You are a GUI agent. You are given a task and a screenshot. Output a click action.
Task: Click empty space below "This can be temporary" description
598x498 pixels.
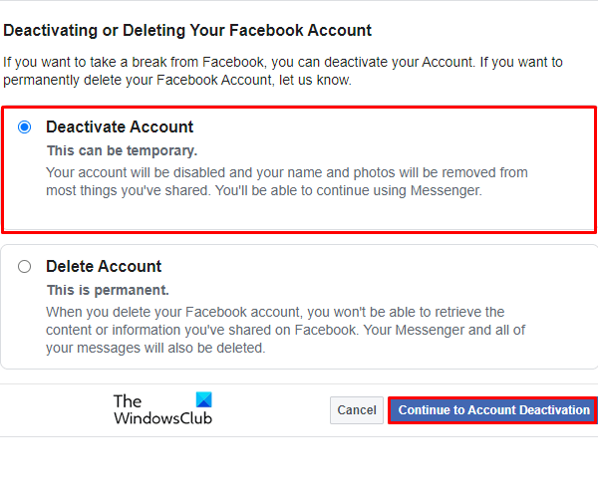299,216
